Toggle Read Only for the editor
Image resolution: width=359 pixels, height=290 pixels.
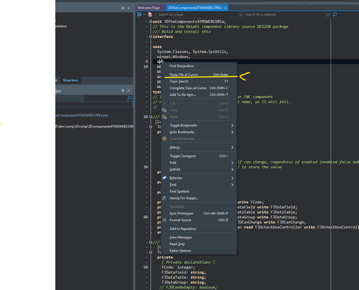click(x=177, y=244)
